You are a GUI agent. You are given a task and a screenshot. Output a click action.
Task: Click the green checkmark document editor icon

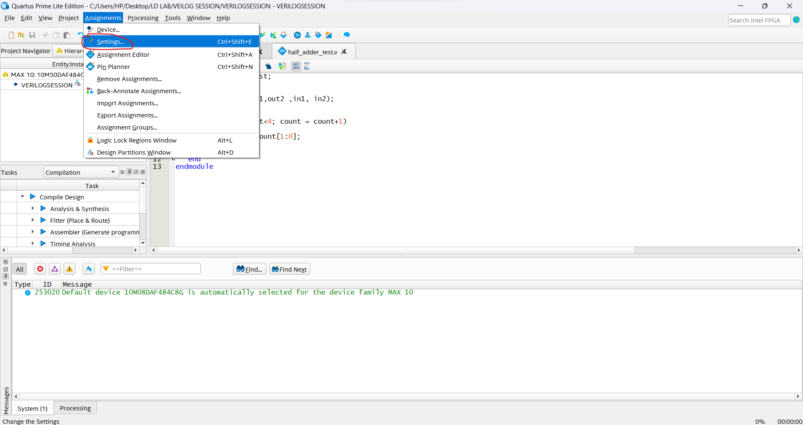[282, 66]
